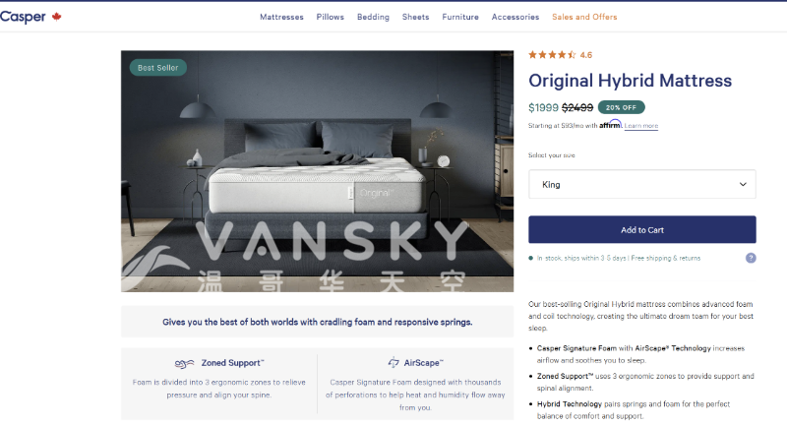Click the mattress product image
The width and height of the screenshot is (787, 426).
[x=317, y=171]
